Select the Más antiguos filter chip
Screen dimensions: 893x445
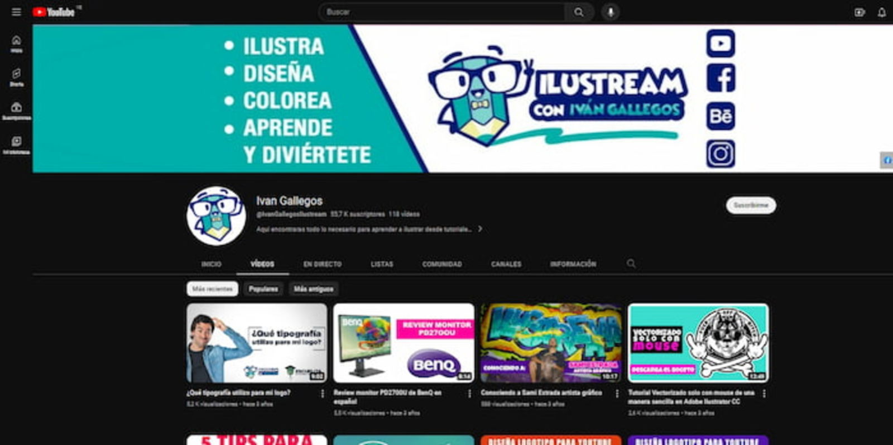[314, 289]
